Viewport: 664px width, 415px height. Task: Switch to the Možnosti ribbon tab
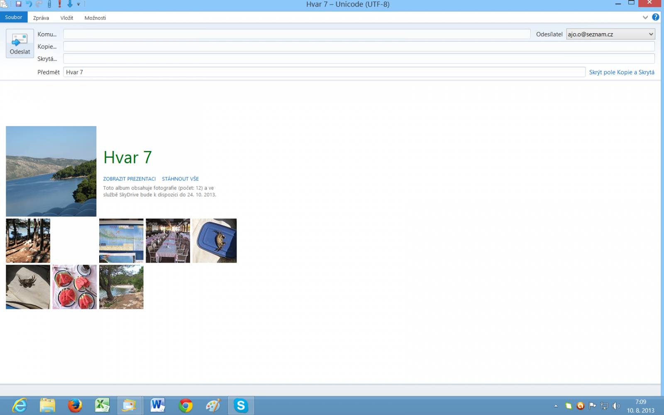[95, 18]
